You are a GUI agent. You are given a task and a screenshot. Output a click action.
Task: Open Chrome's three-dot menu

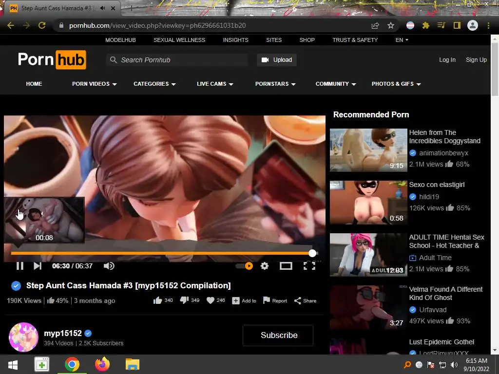(x=488, y=25)
